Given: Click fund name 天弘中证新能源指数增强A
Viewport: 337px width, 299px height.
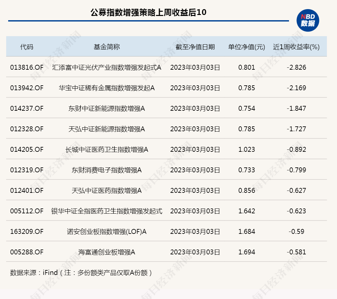Looking at the screenshot, I should [x=106, y=129].
